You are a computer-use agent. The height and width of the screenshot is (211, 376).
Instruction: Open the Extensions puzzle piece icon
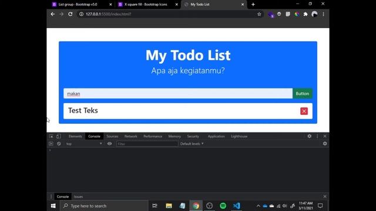(305, 14)
